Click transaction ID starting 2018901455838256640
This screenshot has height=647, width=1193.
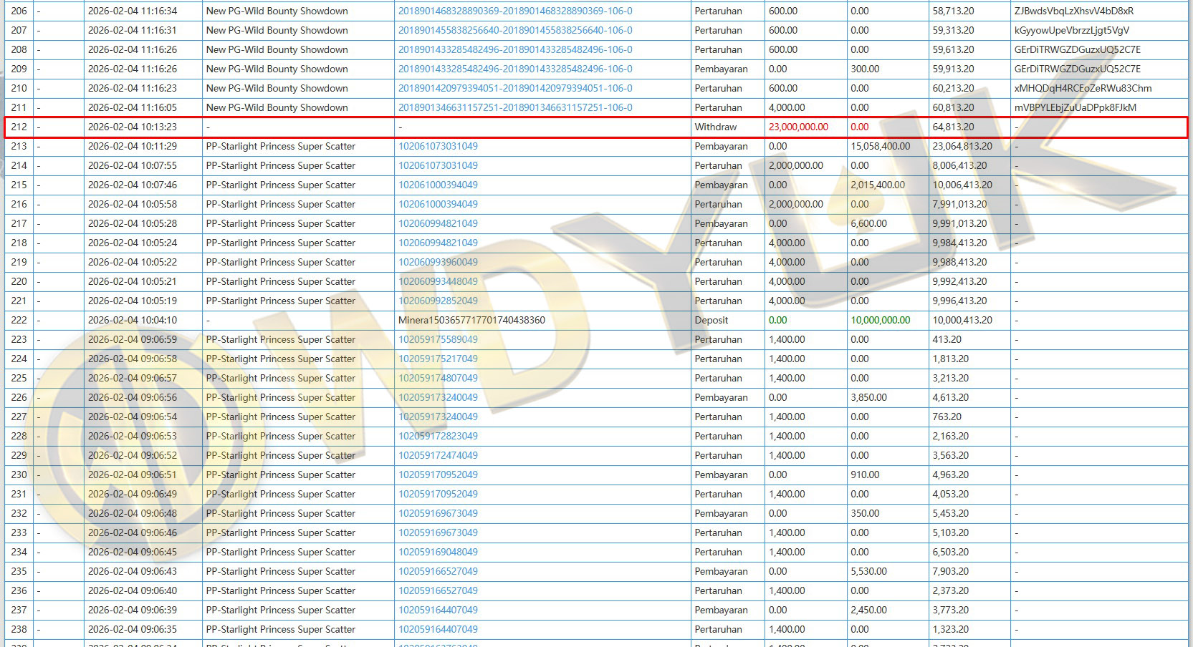(x=514, y=31)
